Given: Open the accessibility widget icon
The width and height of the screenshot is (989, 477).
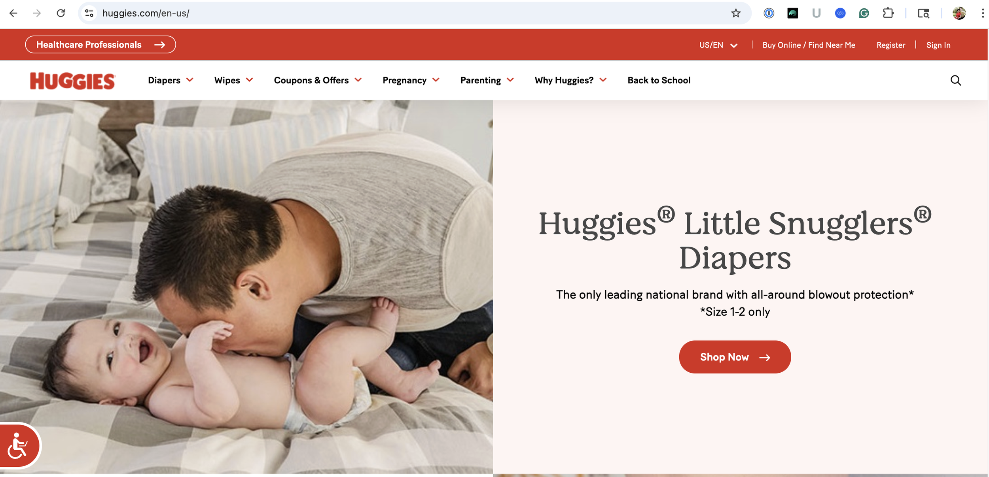Looking at the screenshot, I should click(x=19, y=446).
